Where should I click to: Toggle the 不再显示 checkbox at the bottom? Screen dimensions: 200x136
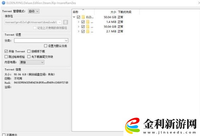click(4, 135)
